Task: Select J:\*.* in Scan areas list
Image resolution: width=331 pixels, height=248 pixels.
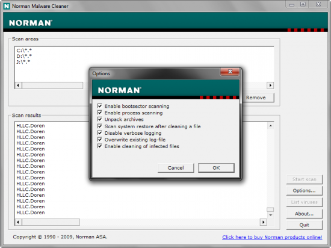Action: [x=23, y=62]
